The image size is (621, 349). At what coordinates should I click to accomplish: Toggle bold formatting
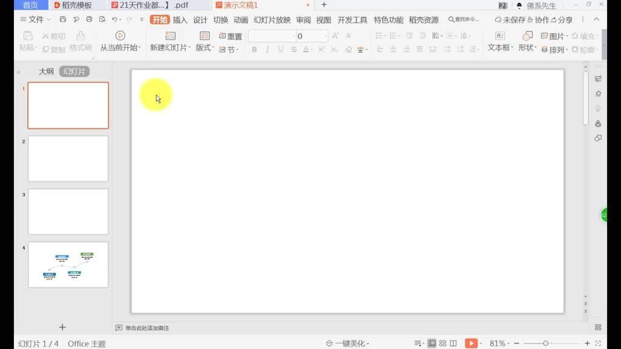pyautogui.click(x=254, y=49)
